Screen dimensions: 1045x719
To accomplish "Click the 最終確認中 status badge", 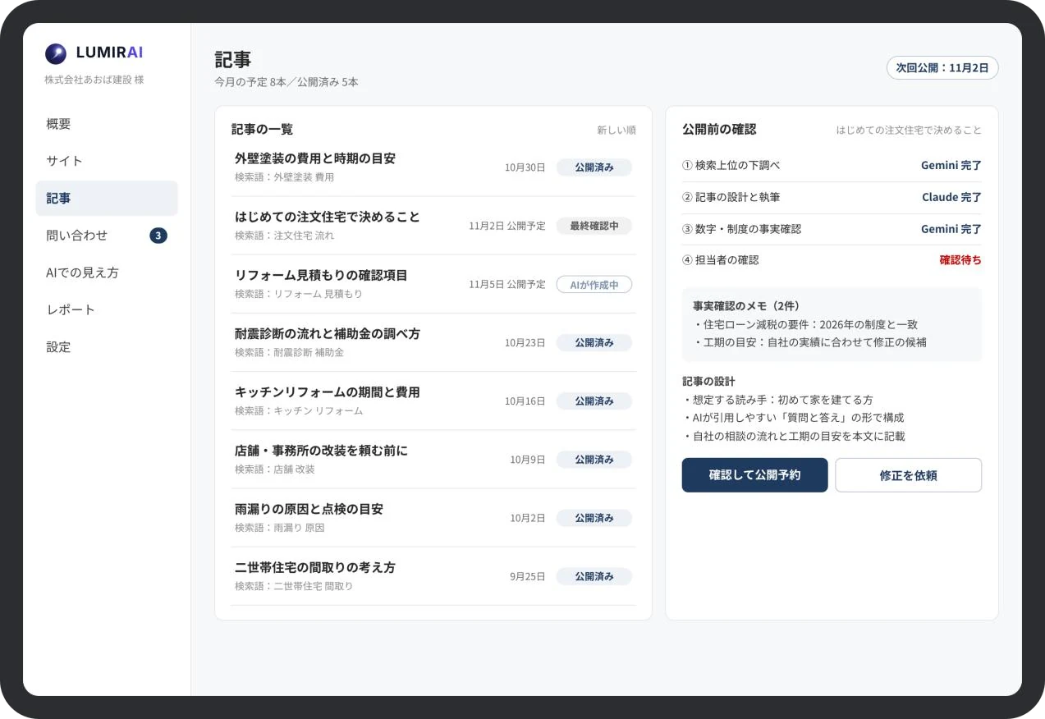I will [x=594, y=226].
